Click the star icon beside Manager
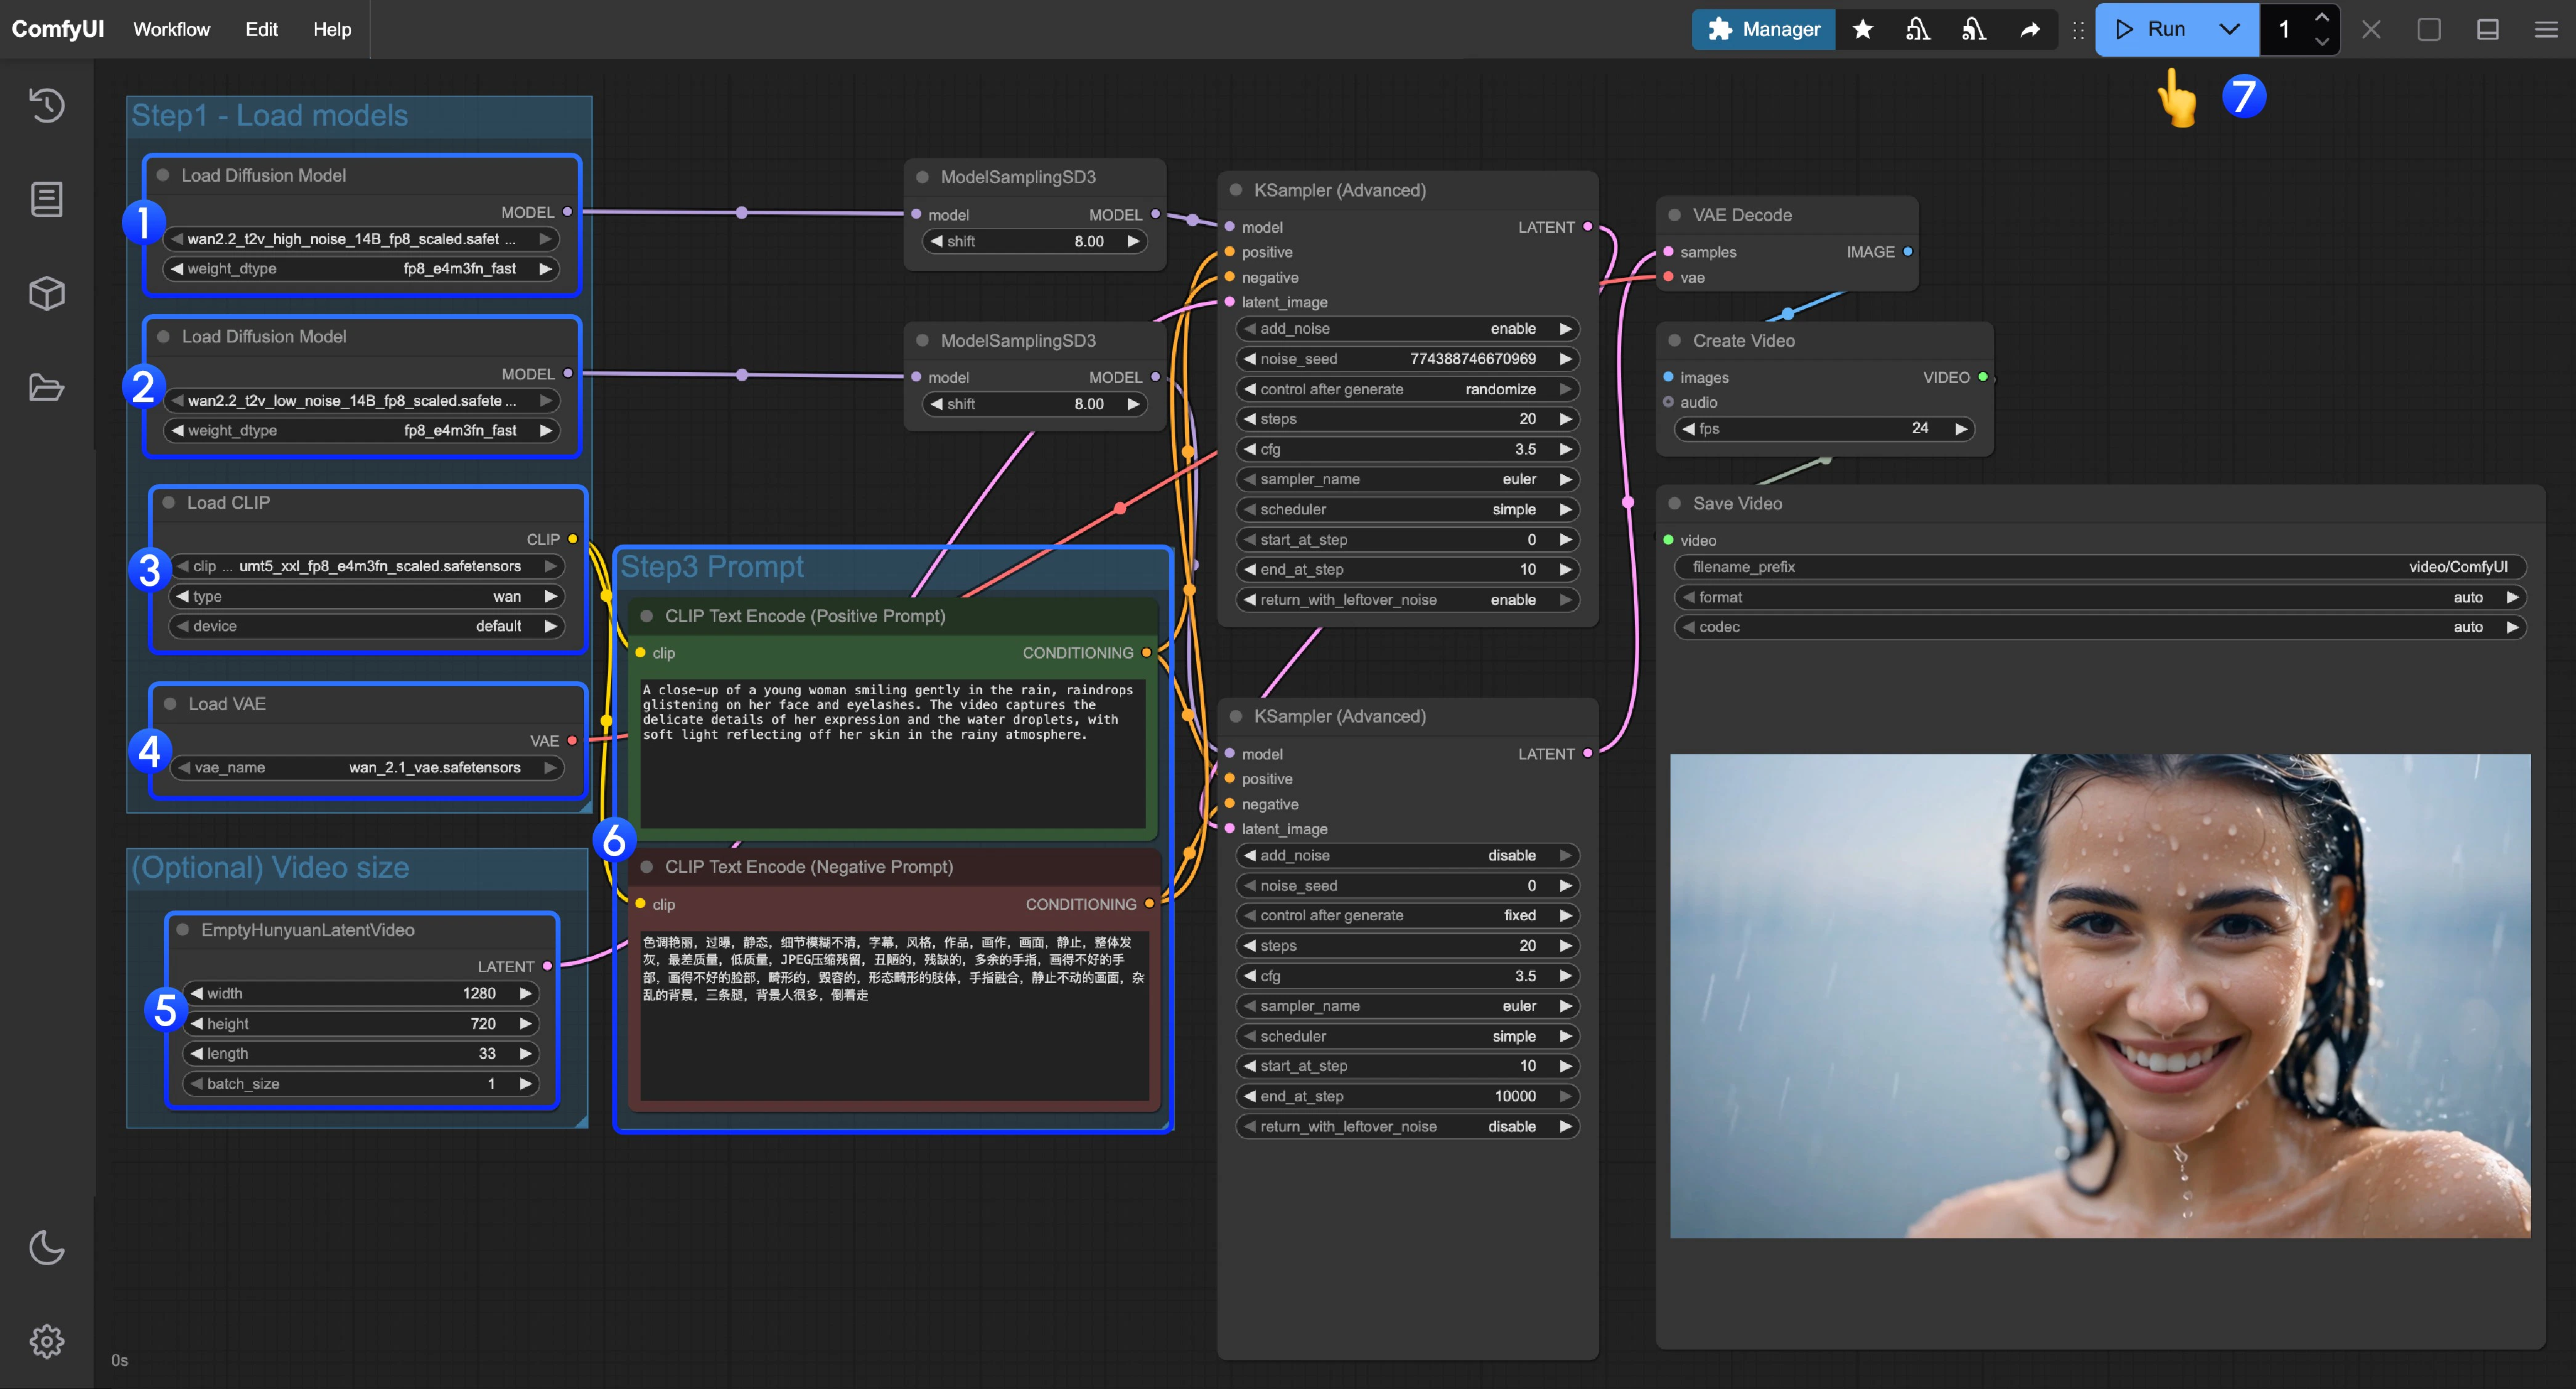Screen dimensions: 2576x1389 coord(1862,29)
